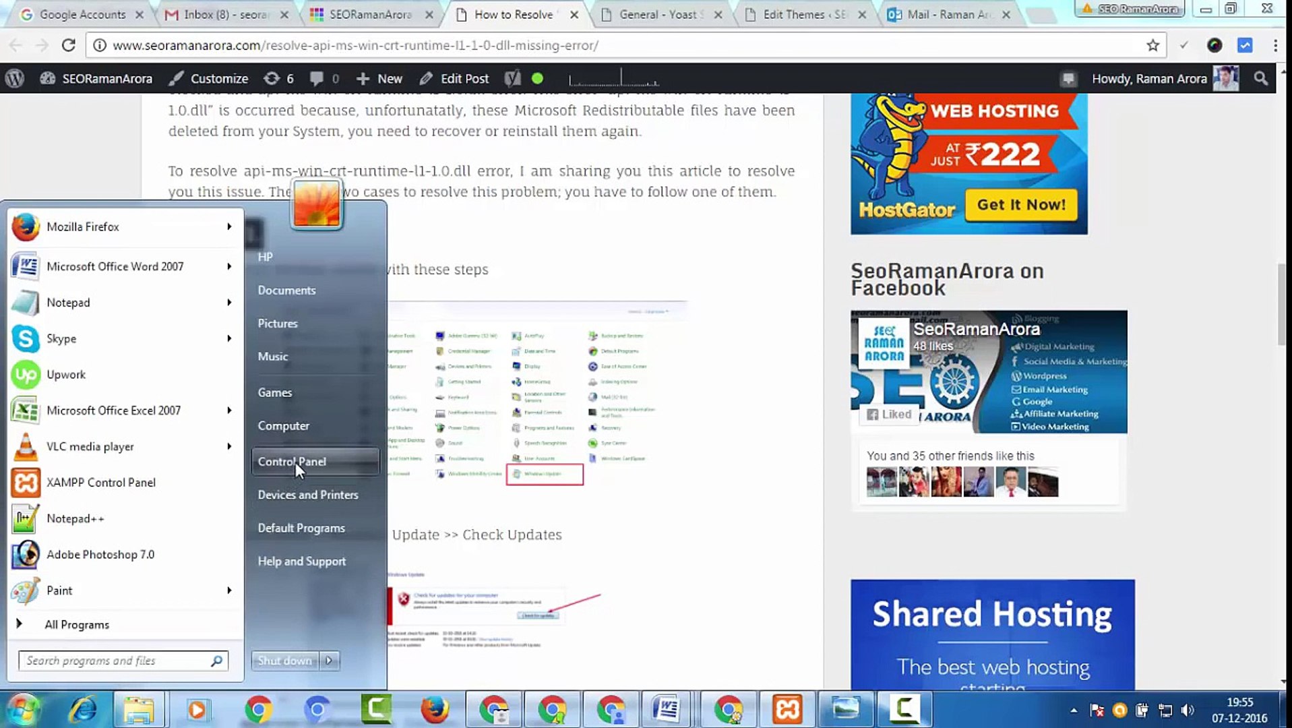Click Edit Post in admin bar

(x=454, y=79)
